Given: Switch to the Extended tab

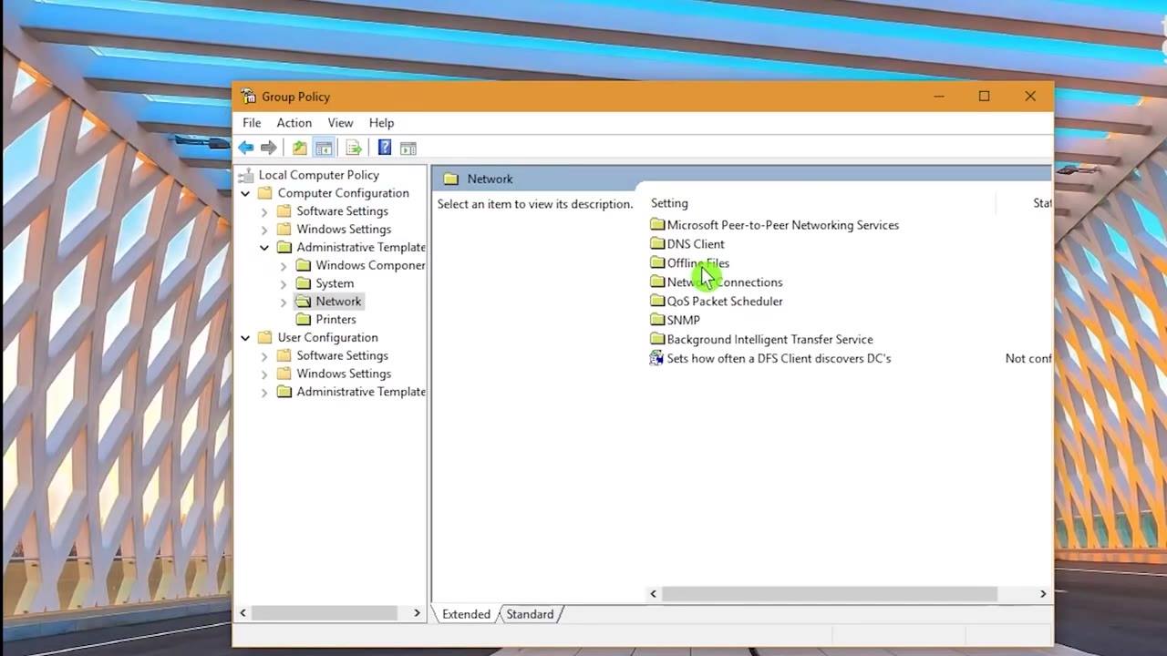Looking at the screenshot, I should [466, 614].
